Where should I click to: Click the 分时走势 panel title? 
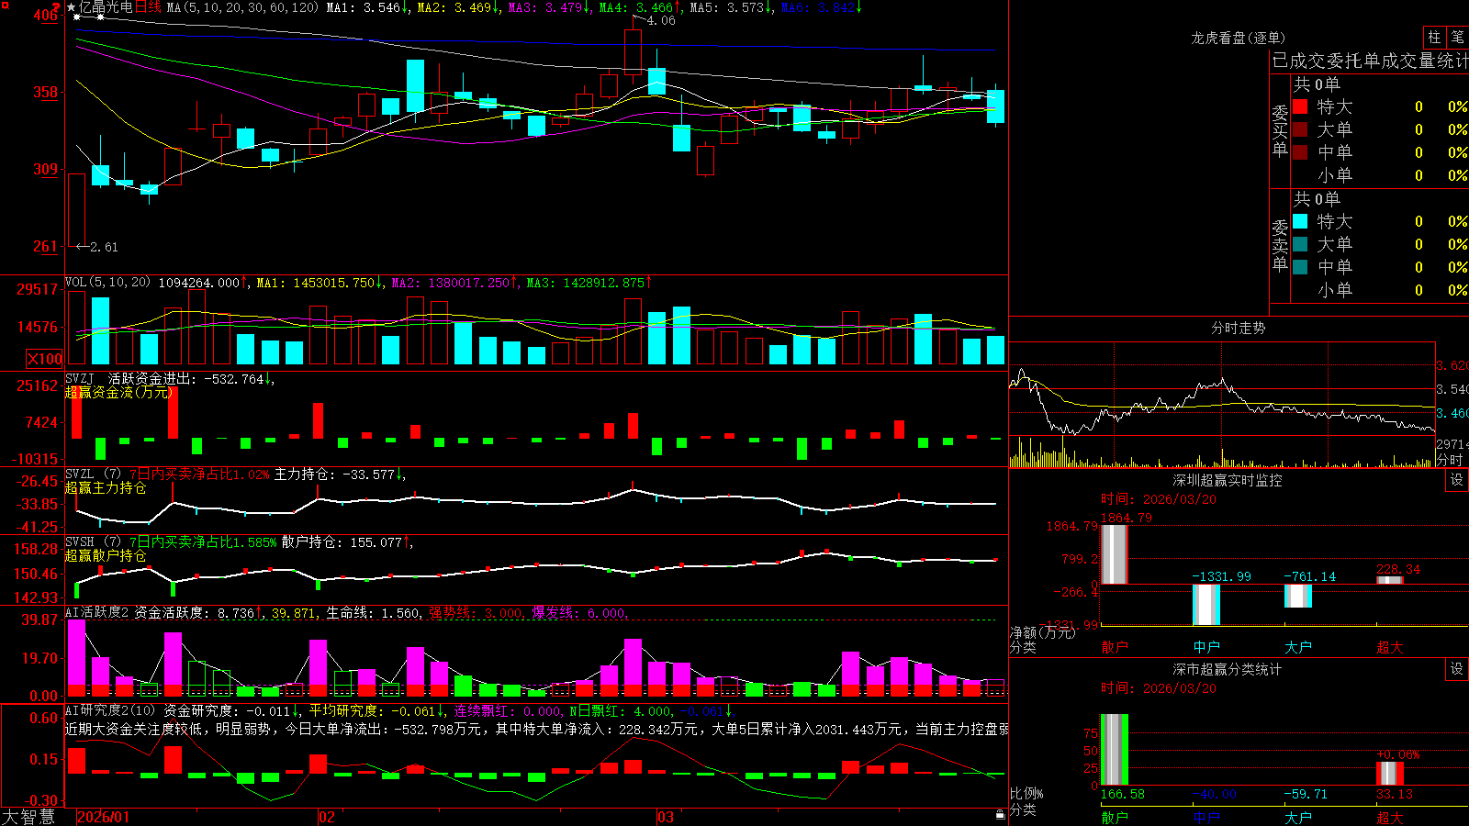[1239, 328]
